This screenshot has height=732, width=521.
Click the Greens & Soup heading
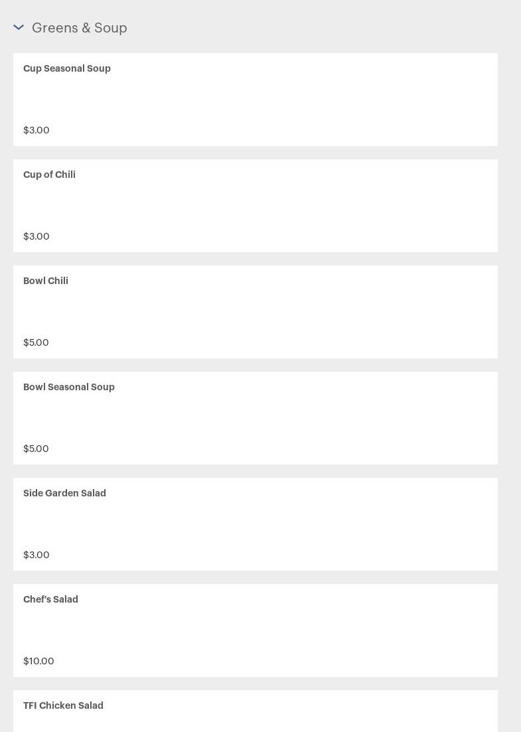79,28
